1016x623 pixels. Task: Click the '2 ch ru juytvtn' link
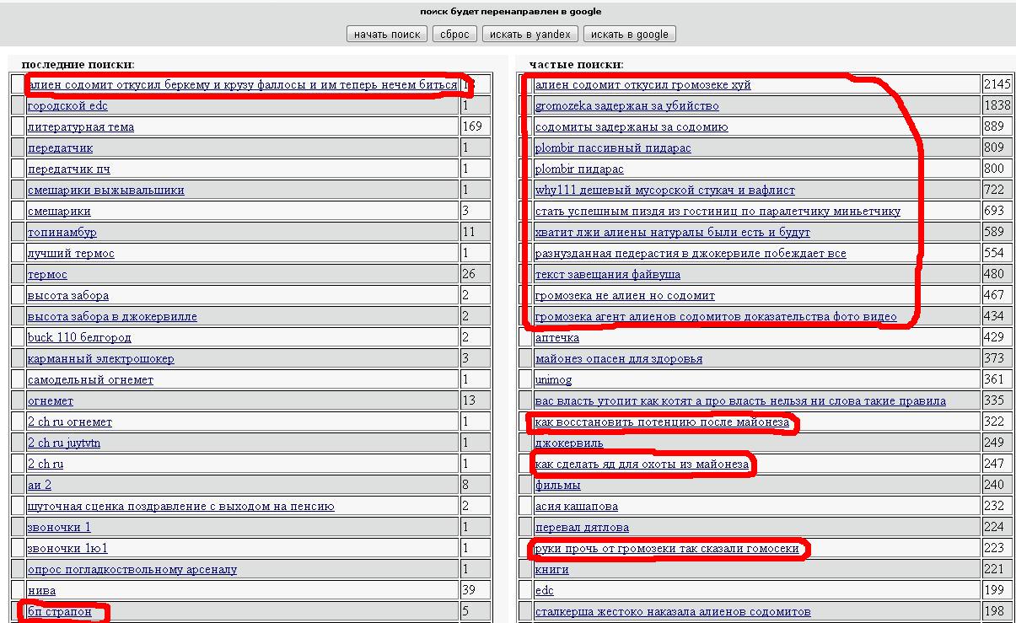tap(64, 443)
